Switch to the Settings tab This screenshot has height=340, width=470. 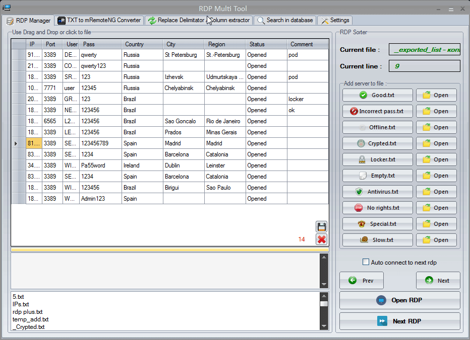tap(335, 20)
